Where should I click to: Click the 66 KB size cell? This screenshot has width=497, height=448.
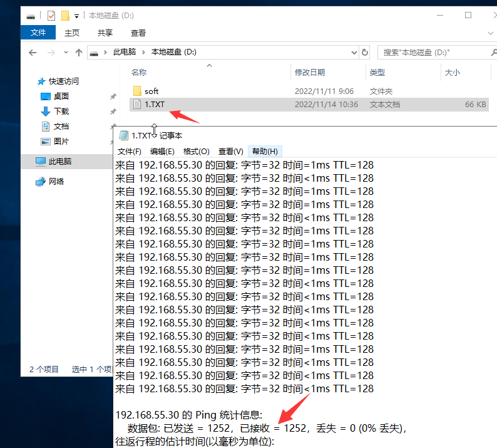476,105
